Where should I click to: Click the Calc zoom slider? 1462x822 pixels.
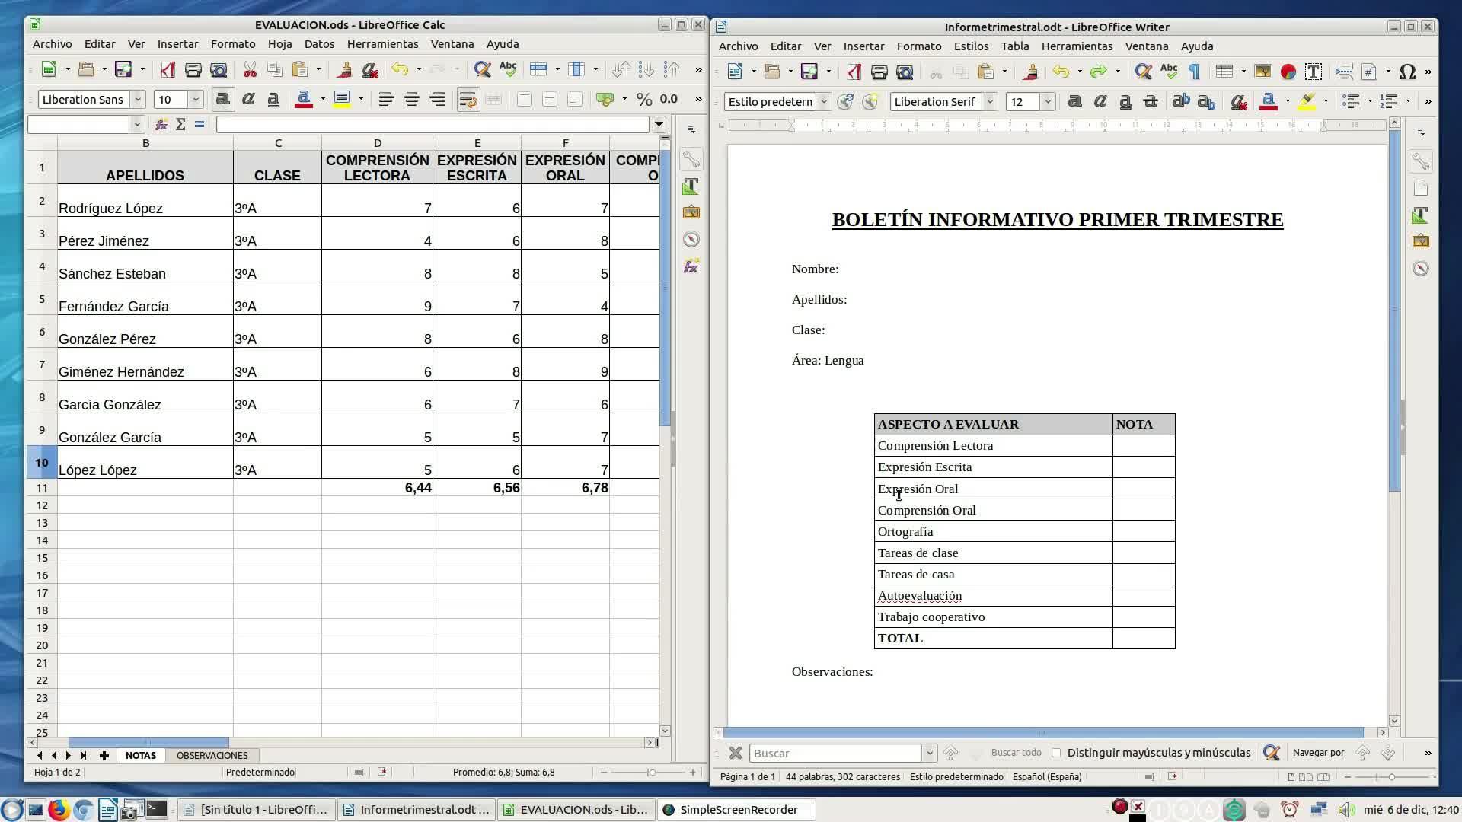click(x=651, y=772)
